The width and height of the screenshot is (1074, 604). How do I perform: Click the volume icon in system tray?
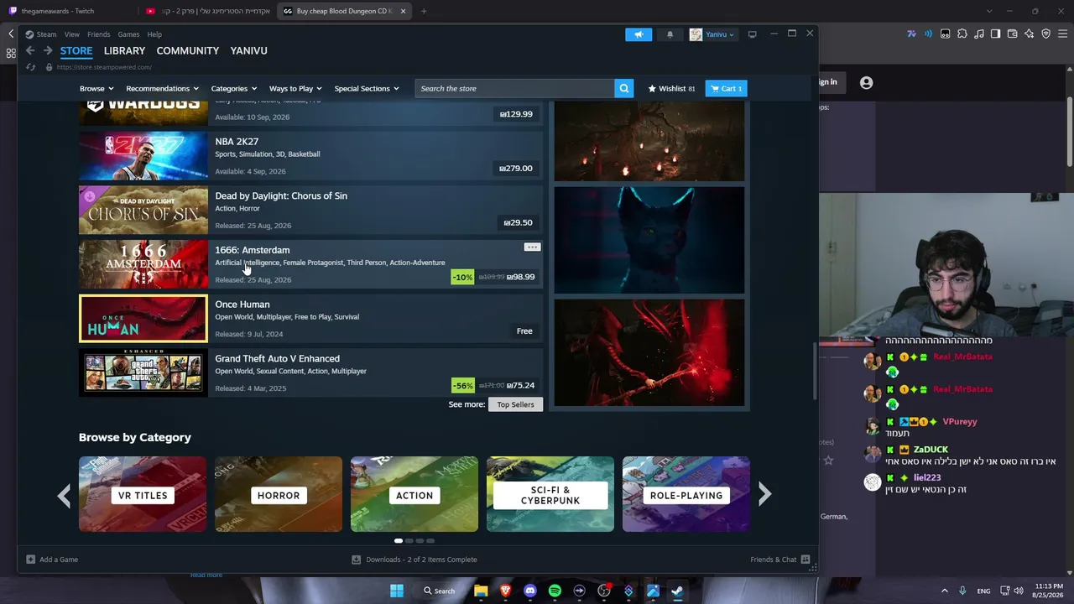click(x=1019, y=591)
